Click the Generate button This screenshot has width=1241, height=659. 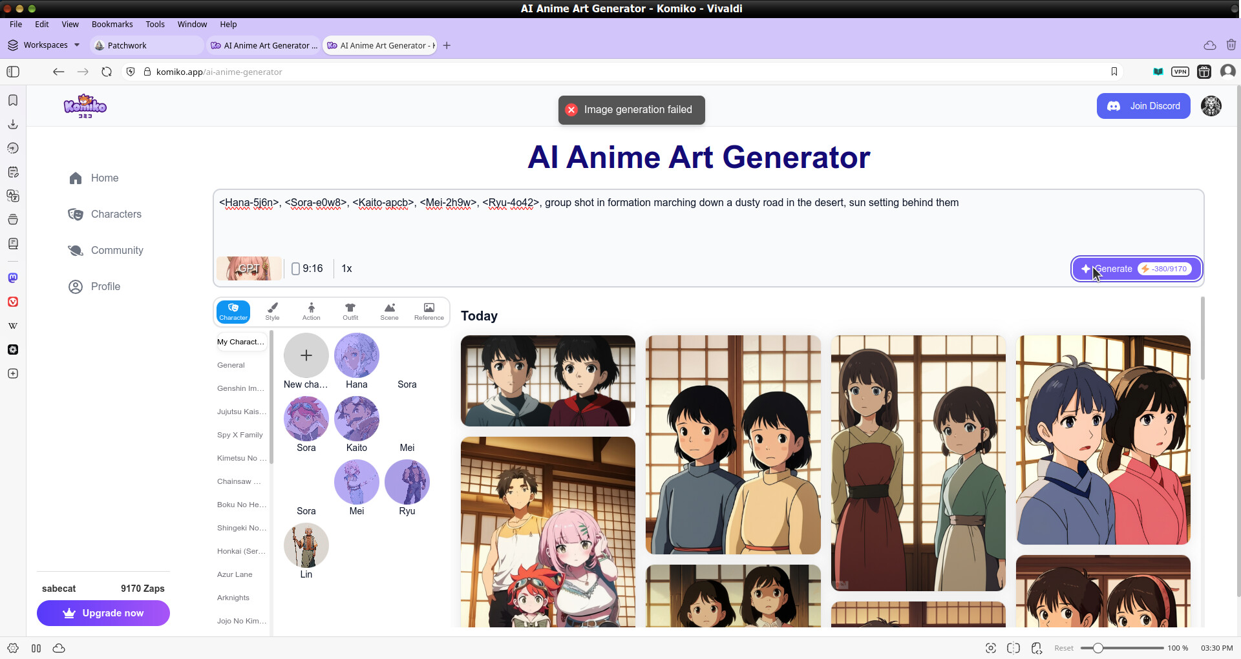(1137, 269)
